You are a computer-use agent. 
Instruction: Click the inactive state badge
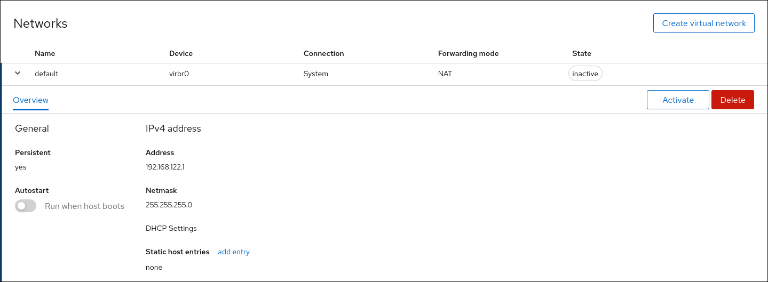[x=585, y=74]
